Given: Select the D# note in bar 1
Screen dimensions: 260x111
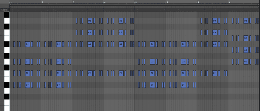Looking at the screenshot, I should [x=28, y=85].
